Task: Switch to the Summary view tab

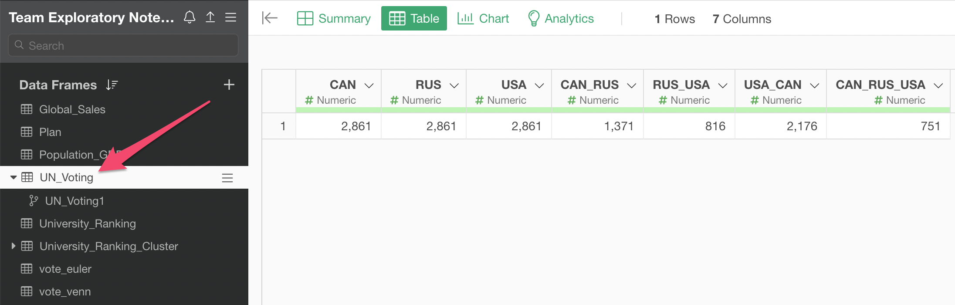Action: 334,18
